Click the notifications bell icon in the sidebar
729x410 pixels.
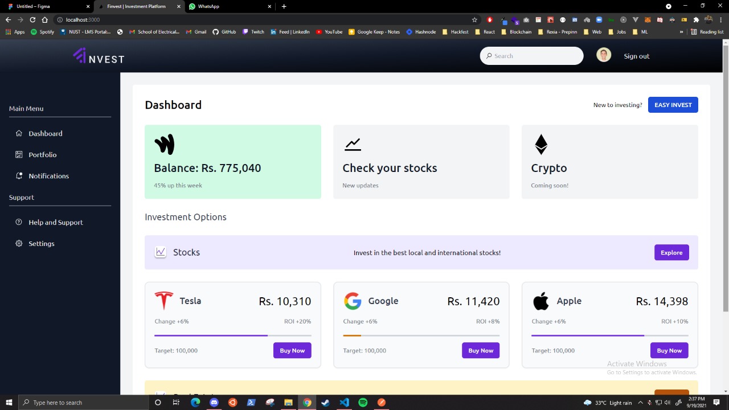[19, 176]
